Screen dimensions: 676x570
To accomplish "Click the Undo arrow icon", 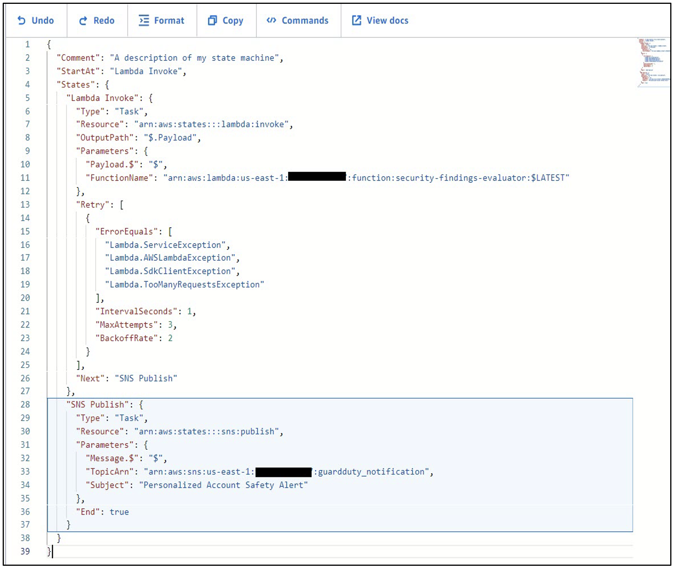I will (22, 21).
